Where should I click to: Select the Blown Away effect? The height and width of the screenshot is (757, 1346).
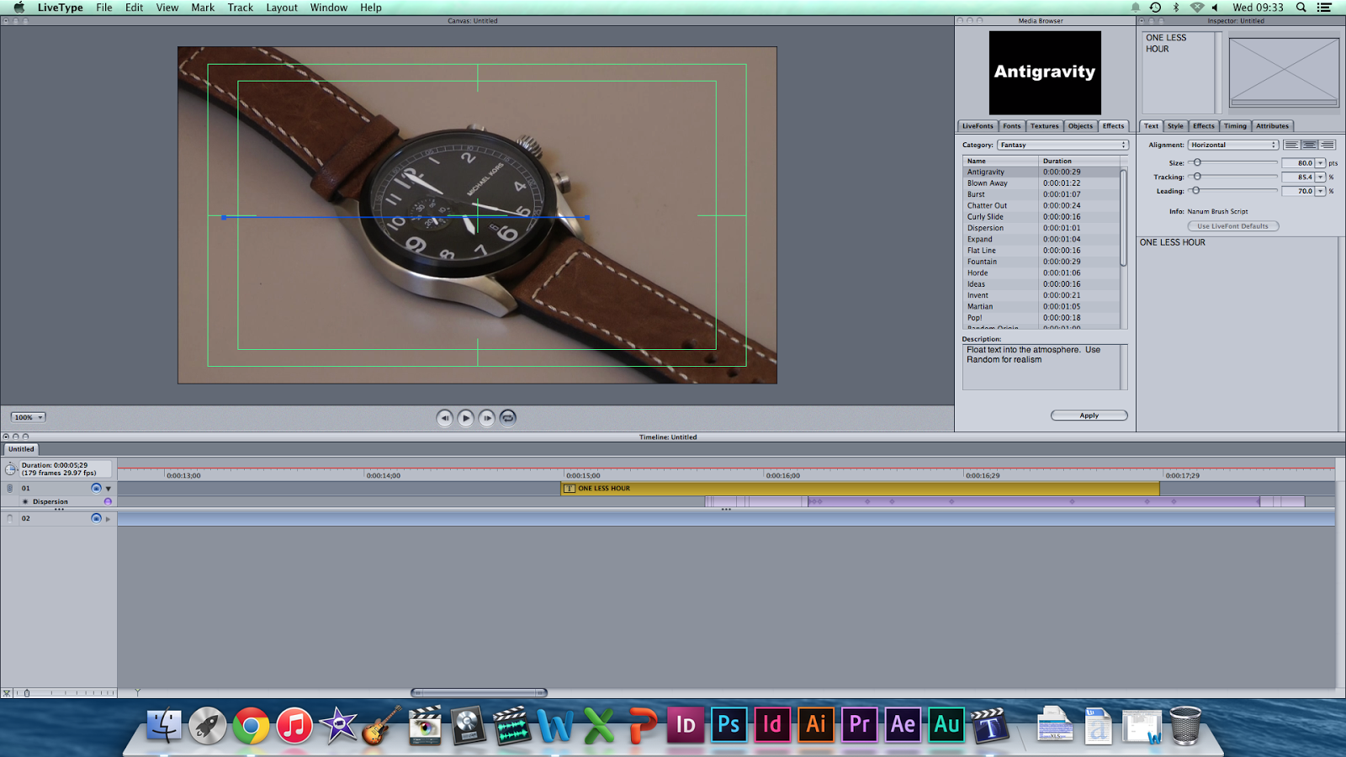1041,183
